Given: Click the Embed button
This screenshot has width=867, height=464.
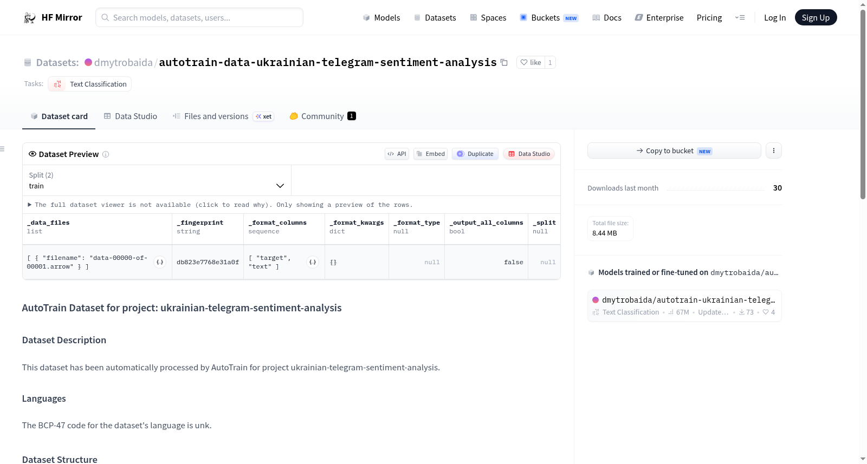Looking at the screenshot, I should point(431,154).
